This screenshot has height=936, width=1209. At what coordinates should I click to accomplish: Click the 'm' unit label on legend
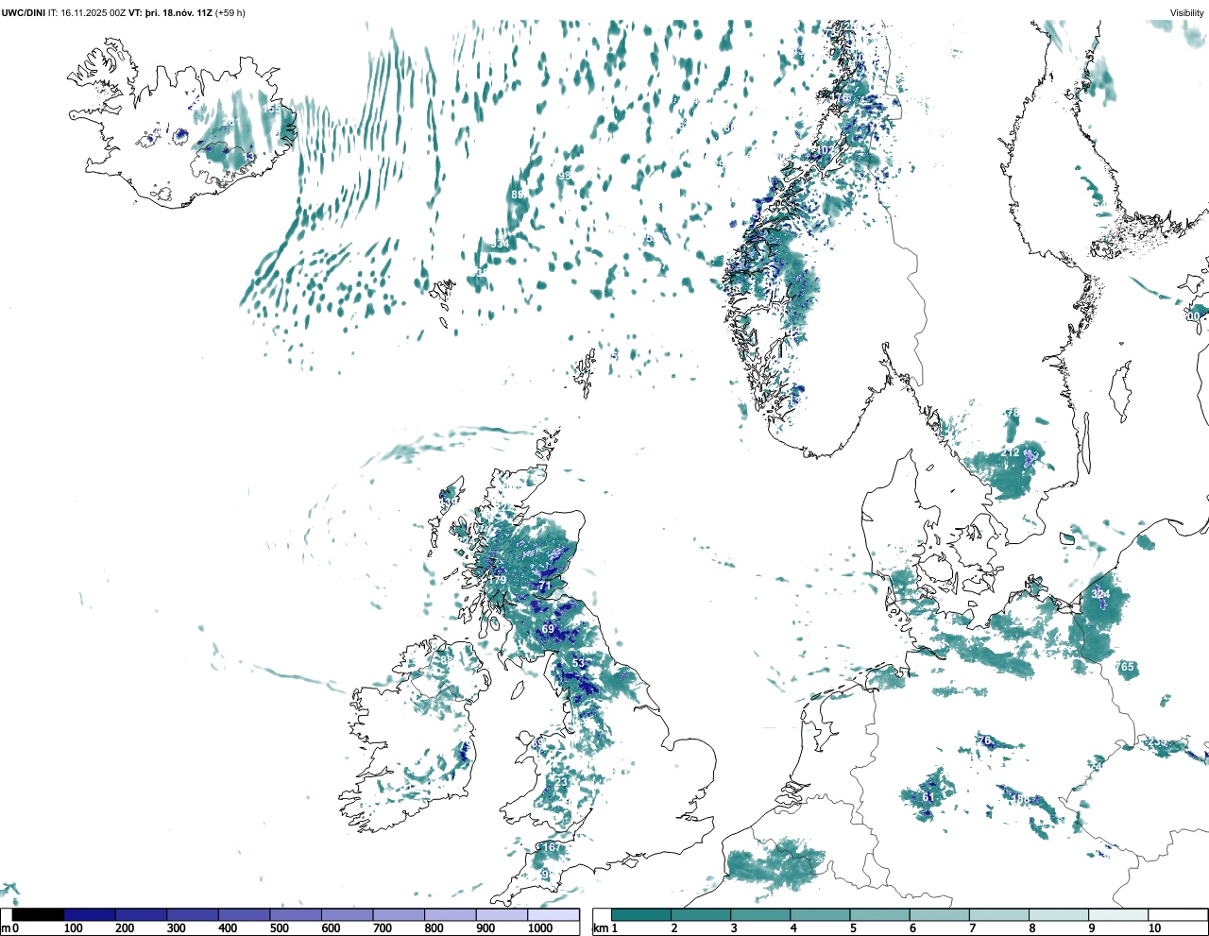pos(6,928)
